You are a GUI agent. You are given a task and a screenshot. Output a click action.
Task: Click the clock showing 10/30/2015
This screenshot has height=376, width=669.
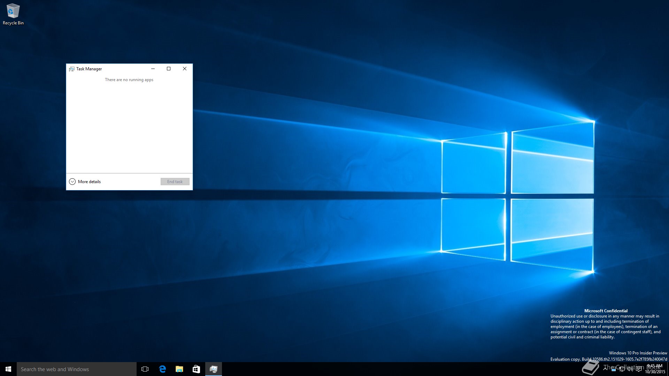coord(655,369)
